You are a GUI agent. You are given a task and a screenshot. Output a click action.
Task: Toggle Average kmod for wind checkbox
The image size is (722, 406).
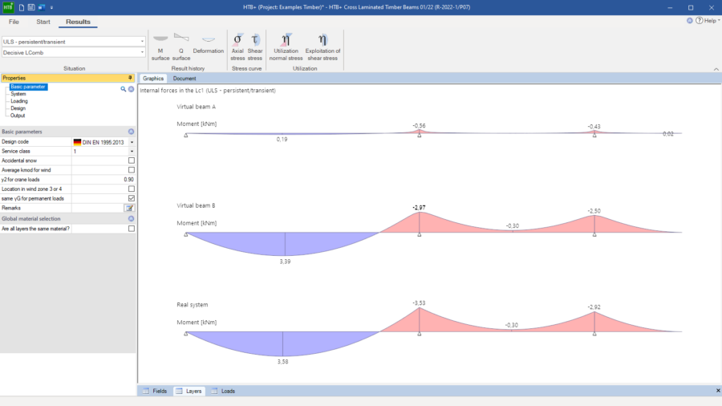132,170
